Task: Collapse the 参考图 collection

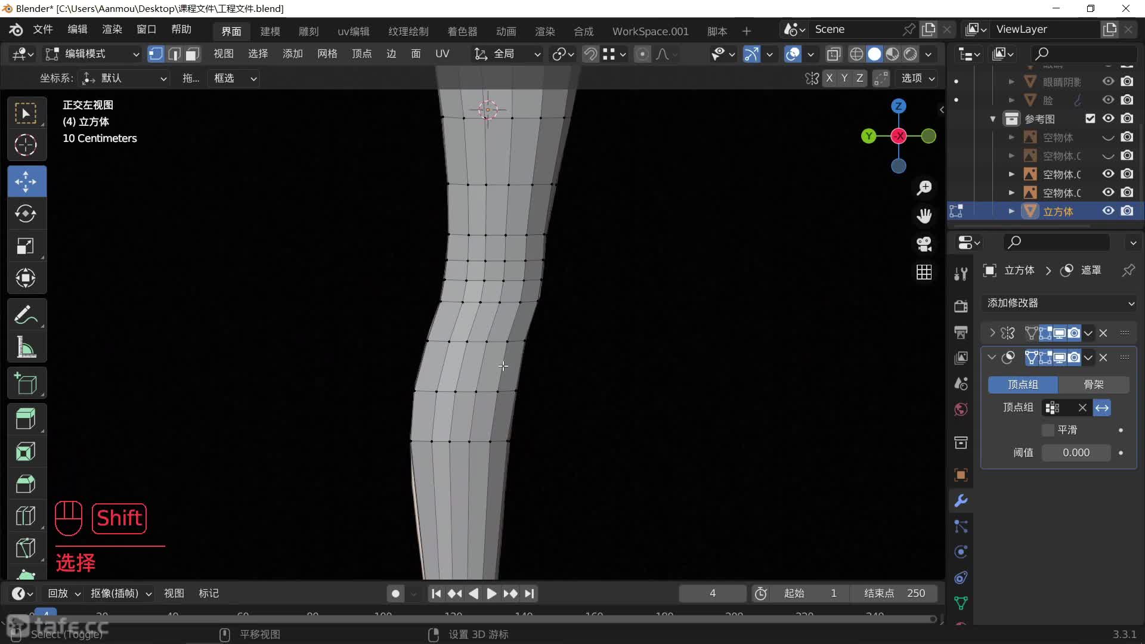Action: (993, 119)
